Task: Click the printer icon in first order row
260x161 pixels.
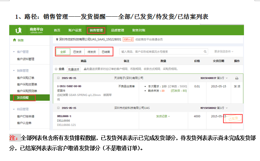Action: click(237, 78)
